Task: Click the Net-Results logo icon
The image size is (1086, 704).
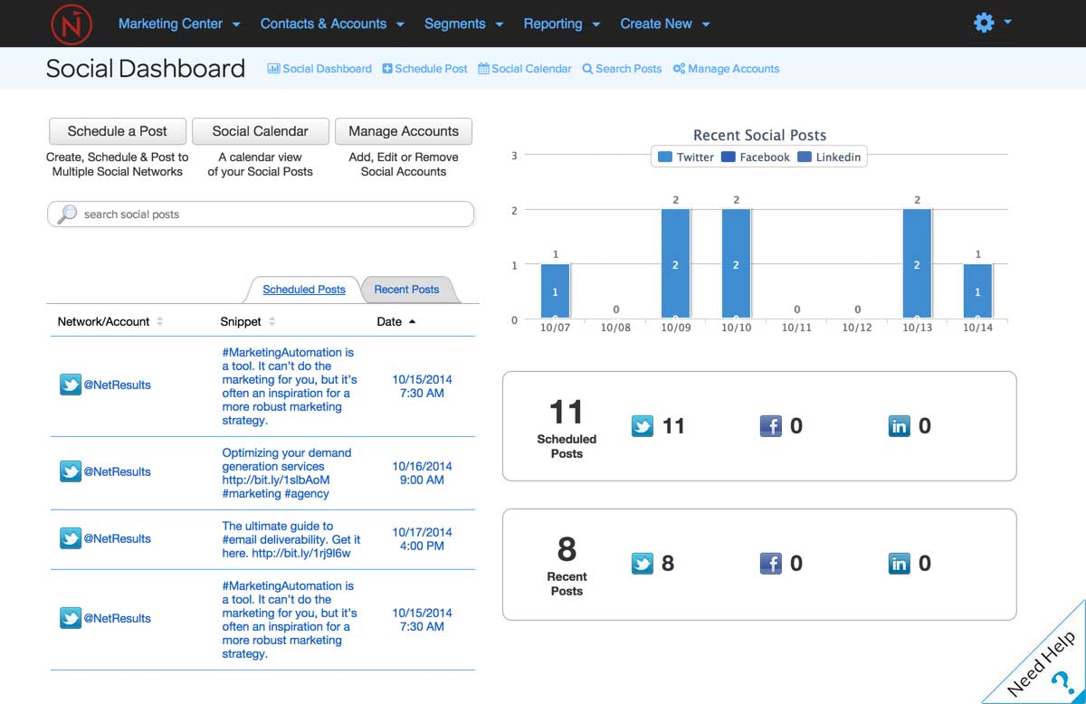Action: coord(71,24)
